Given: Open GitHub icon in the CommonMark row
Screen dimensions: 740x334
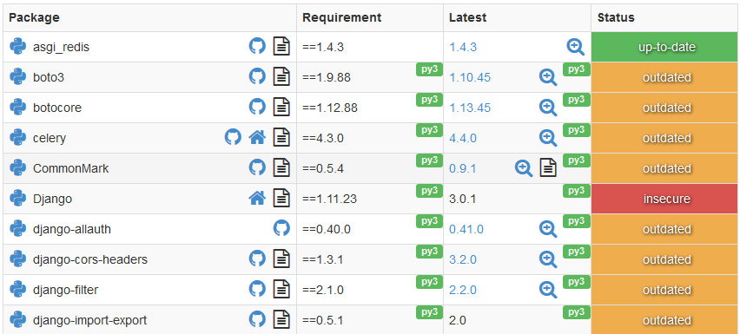Looking at the screenshot, I should pyautogui.click(x=257, y=167).
